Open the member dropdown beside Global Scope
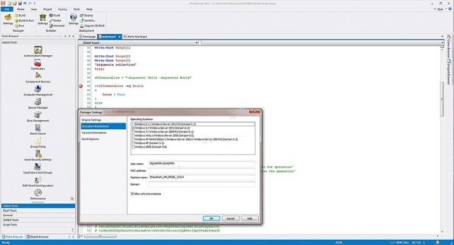The image size is (454, 245). coord(442,43)
